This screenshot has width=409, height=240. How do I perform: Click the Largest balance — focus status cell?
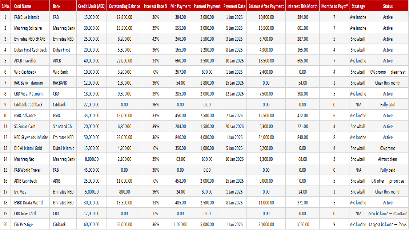click(x=388, y=225)
